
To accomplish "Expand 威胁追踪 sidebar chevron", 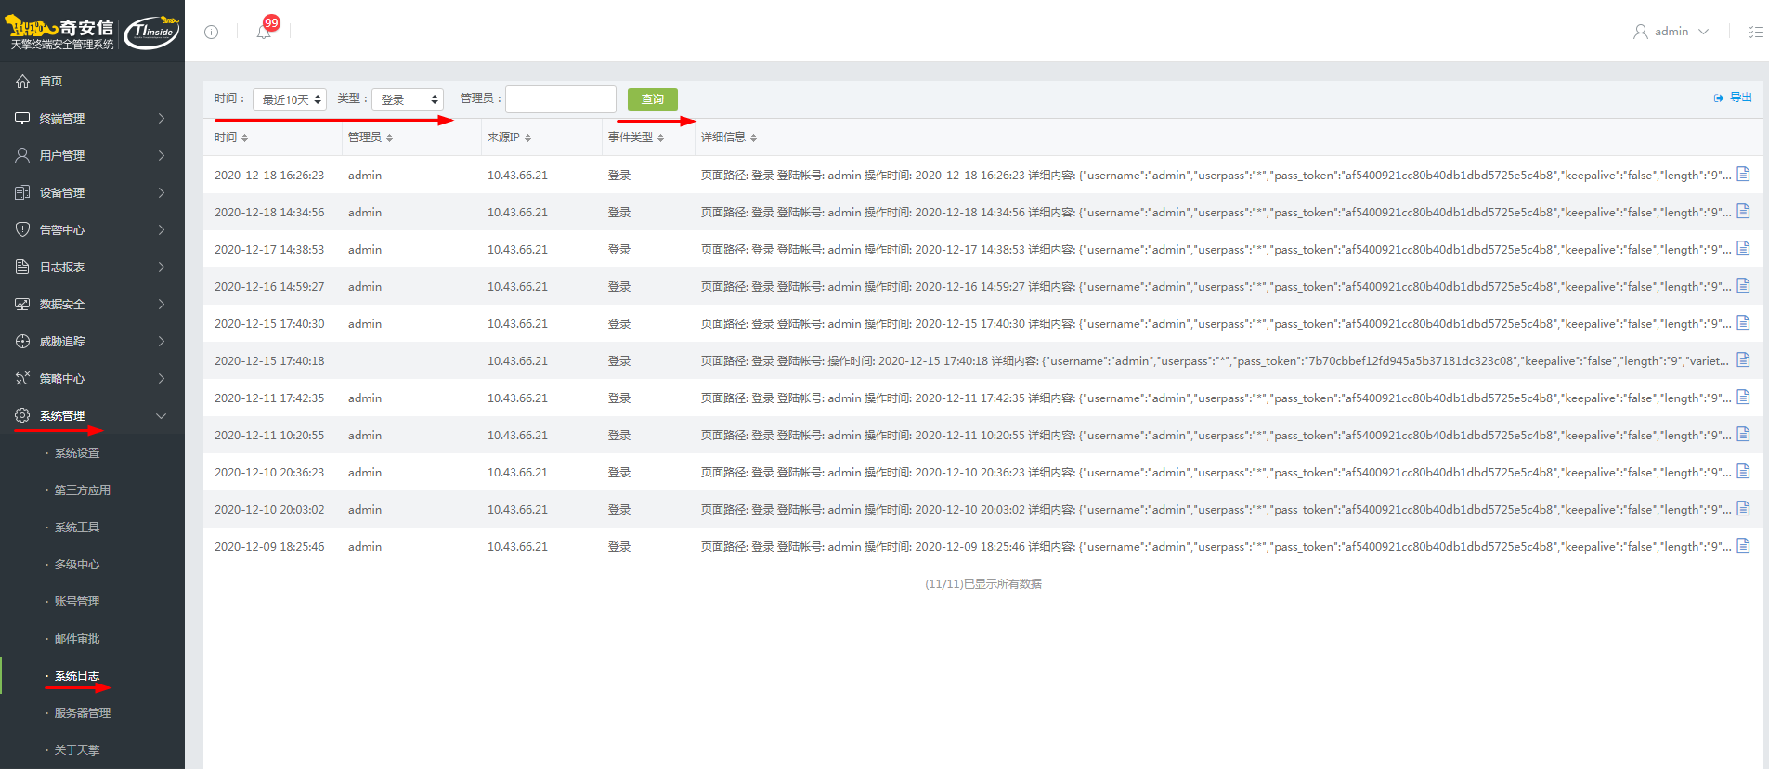I will [x=162, y=342].
